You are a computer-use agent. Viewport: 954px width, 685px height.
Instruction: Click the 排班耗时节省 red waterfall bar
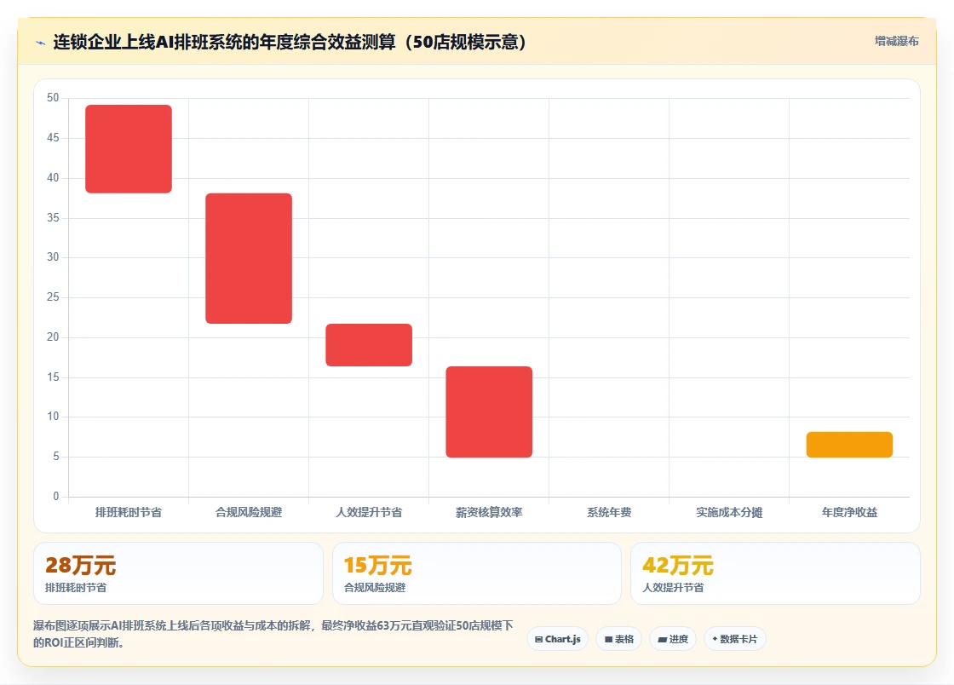click(129, 149)
